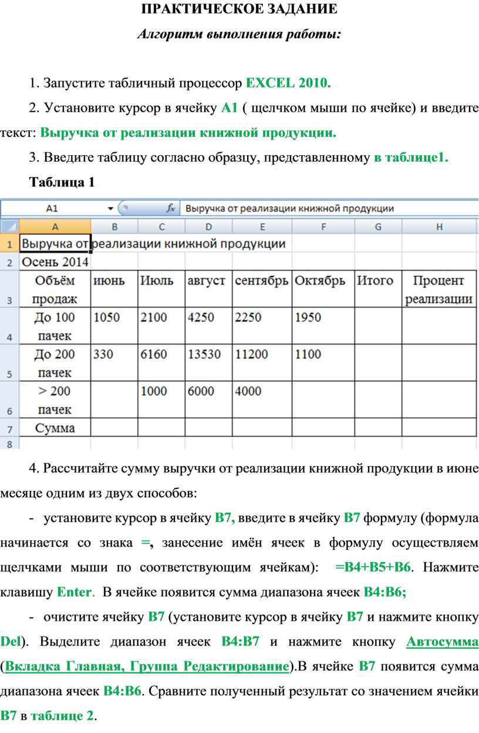This screenshot has width=479, height=733.
Task: Click cell with value 6160
Action: click(161, 363)
